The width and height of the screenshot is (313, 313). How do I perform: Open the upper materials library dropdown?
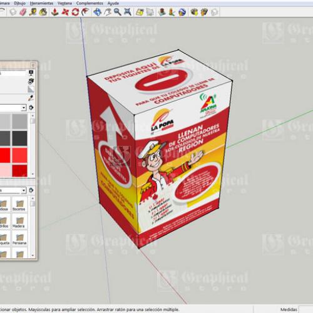click(x=24, y=108)
